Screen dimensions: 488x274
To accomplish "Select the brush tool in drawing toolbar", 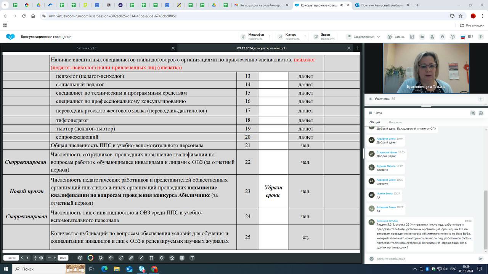I will [x=121, y=258].
